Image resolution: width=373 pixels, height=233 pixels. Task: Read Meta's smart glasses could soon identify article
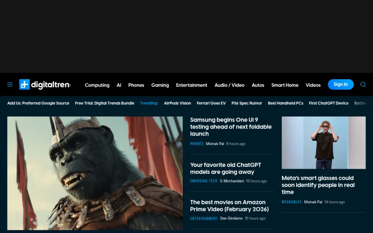point(318,185)
